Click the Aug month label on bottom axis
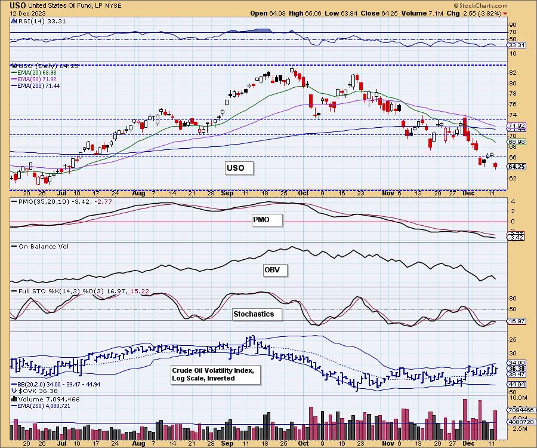The height and width of the screenshot is (448, 537). pos(138,443)
